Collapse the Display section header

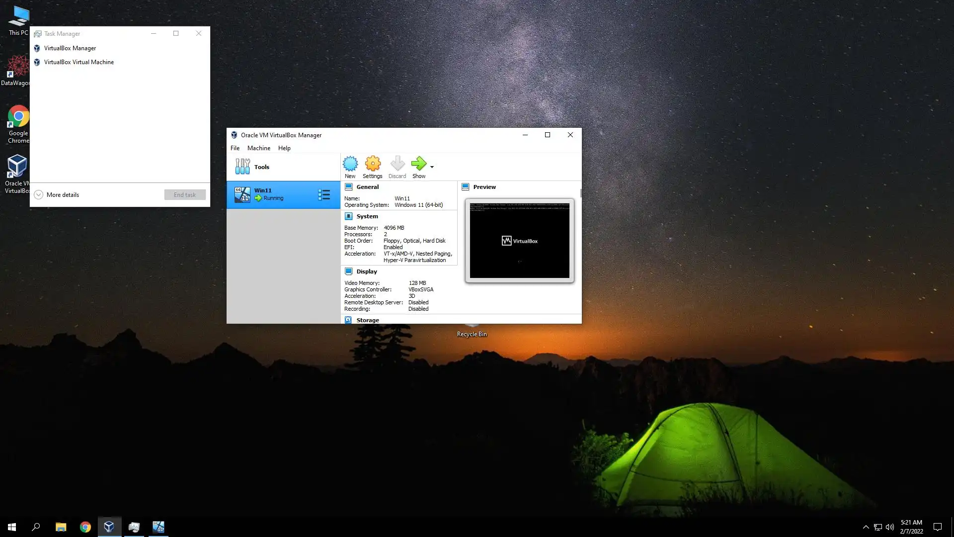pyautogui.click(x=366, y=271)
